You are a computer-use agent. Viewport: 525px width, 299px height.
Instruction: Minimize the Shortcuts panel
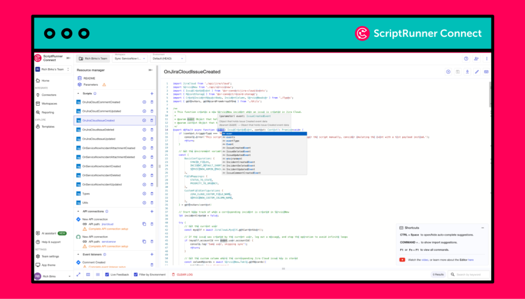pyautogui.click(x=483, y=228)
